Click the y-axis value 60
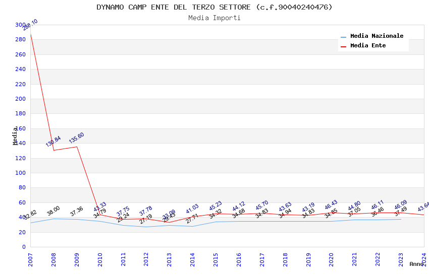This screenshot has width=429, height=277. (22, 202)
